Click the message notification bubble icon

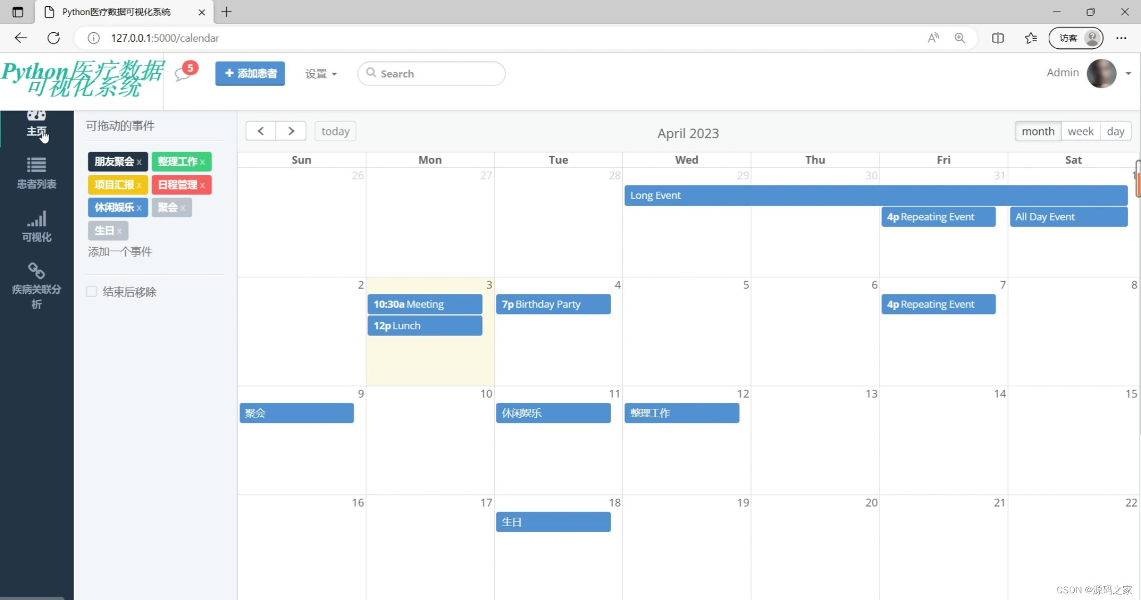182,74
